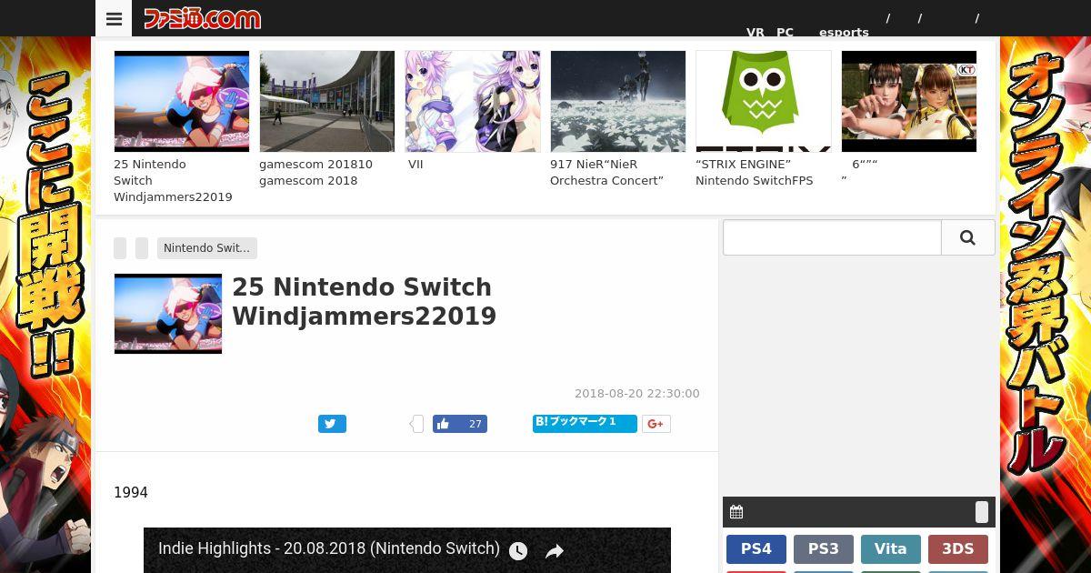
Task: Open 'Indie Highlights - 20.08.2018' video title
Action: [x=329, y=548]
